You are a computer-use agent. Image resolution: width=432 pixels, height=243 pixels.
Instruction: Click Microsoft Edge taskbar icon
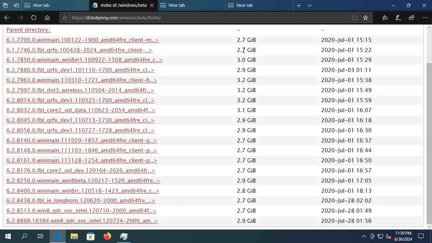click(58, 236)
